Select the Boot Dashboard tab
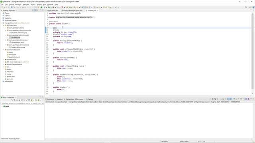This screenshot has width=255, height=143. coord(8,97)
